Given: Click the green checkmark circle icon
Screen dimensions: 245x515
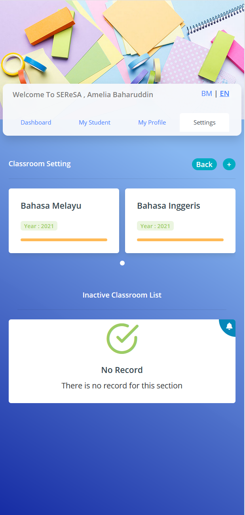Looking at the screenshot, I should click(122, 339).
